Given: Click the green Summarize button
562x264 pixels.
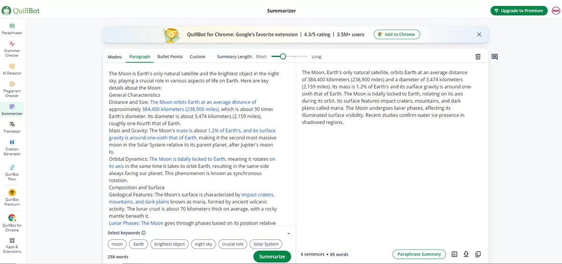Looking at the screenshot, I should pyautogui.click(x=272, y=257).
